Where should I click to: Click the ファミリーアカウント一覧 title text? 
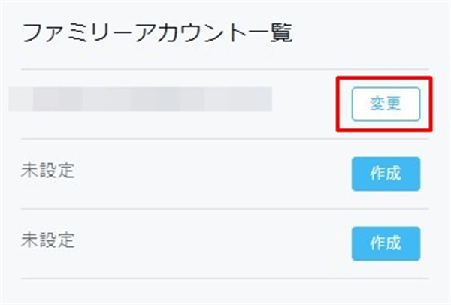pos(157,32)
